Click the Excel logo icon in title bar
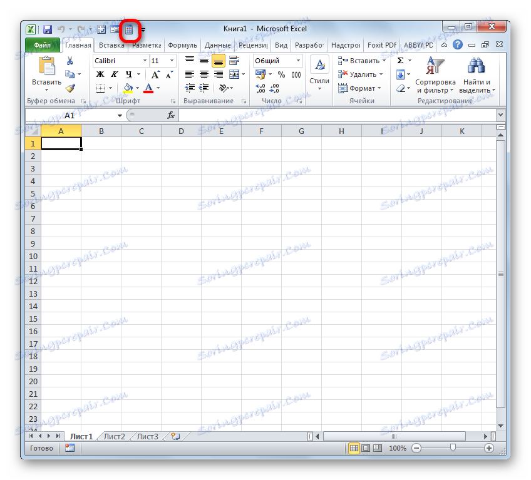 pos(31,29)
